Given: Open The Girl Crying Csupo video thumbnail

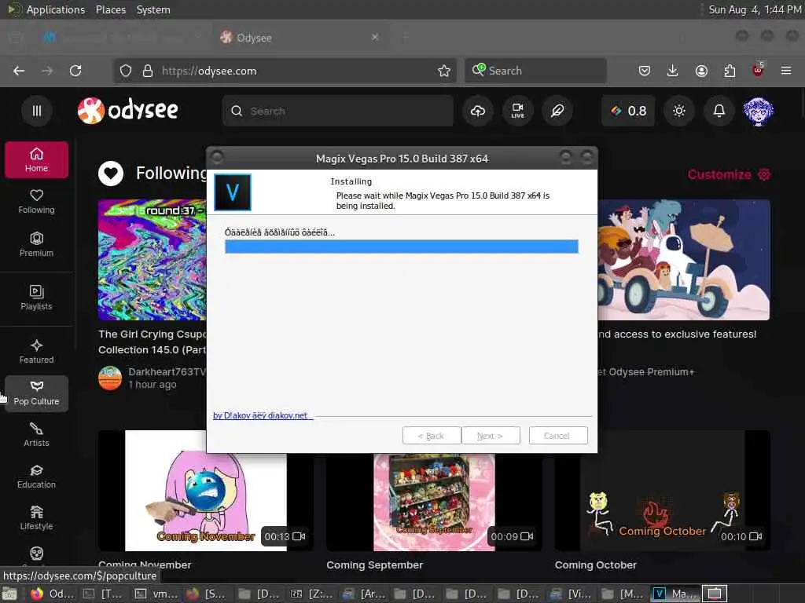Looking at the screenshot, I should (152, 260).
